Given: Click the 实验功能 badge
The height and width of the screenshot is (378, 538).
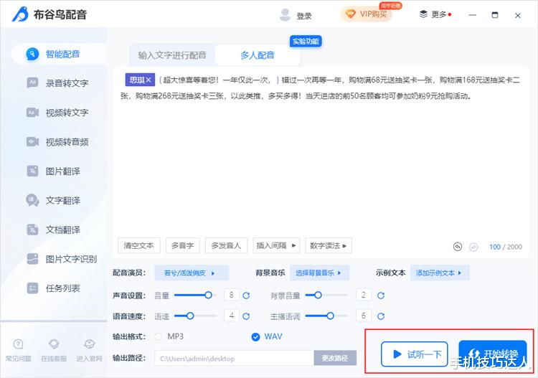Looking at the screenshot, I should (x=306, y=42).
